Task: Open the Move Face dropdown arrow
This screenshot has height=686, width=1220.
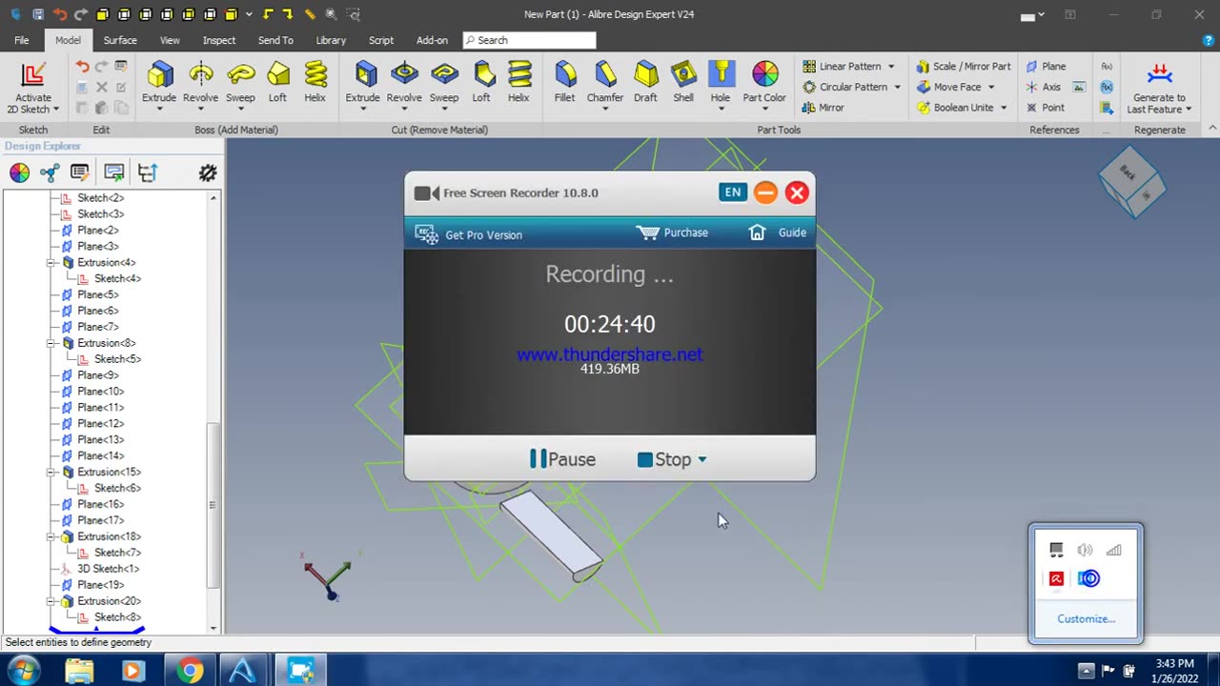Action: click(991, 87)
